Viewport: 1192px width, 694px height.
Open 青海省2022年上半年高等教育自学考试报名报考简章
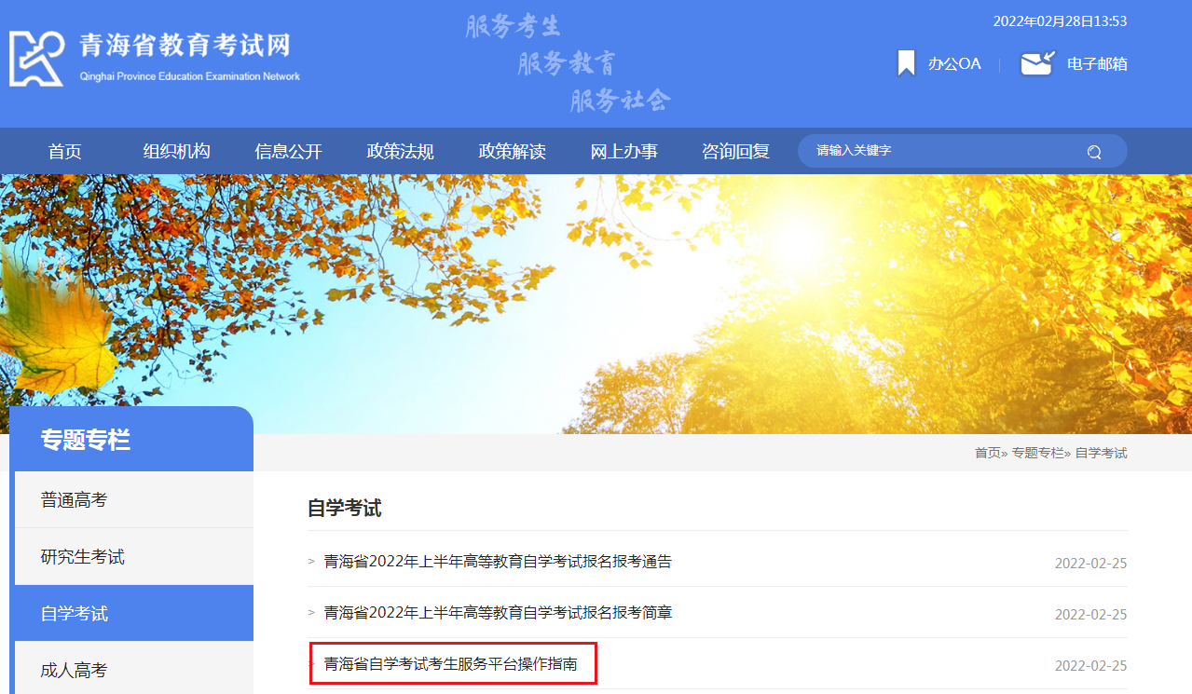(498, 613)
